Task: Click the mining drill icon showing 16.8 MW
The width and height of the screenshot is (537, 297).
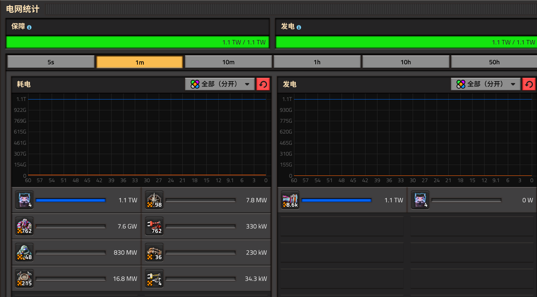Action: [x=24, y=279]
